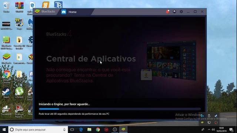
Task: Open the blue TB desktop icon
Action: point(59,5)
